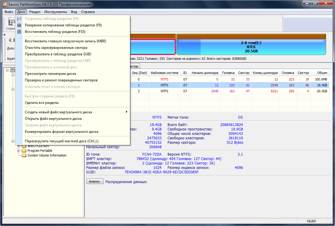Click the previous disk arrow icon

coord(10,40)
